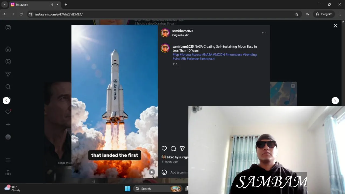Open emoji picker in comment box
345x194 pixels.
(164, 172)
